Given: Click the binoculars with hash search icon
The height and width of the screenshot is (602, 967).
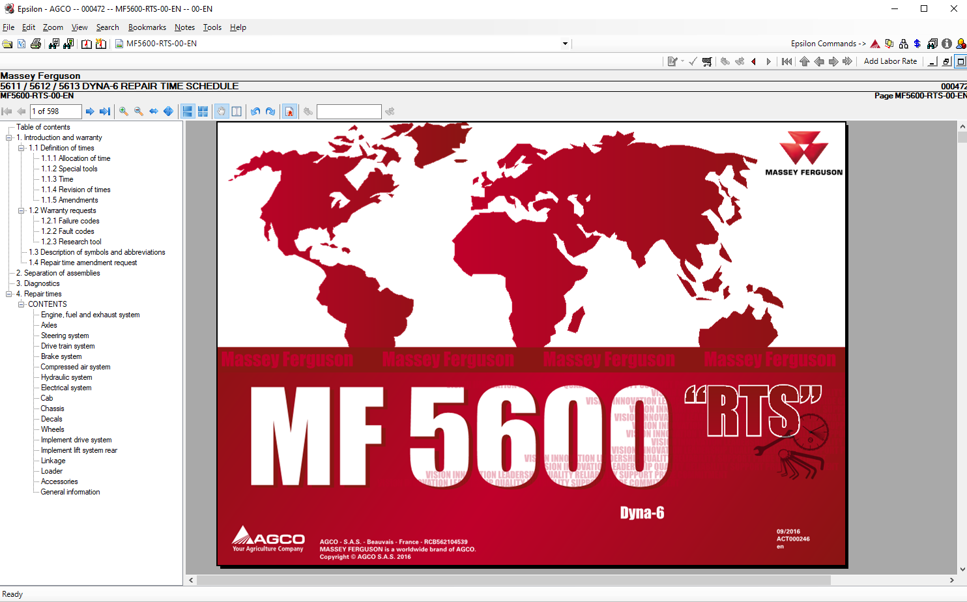Looking at the screenshot, I should point(54,44).
